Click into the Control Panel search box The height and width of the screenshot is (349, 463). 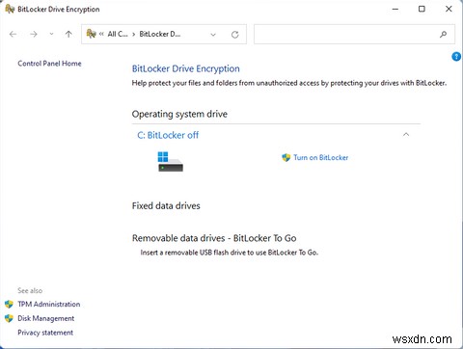pos(354,34)
